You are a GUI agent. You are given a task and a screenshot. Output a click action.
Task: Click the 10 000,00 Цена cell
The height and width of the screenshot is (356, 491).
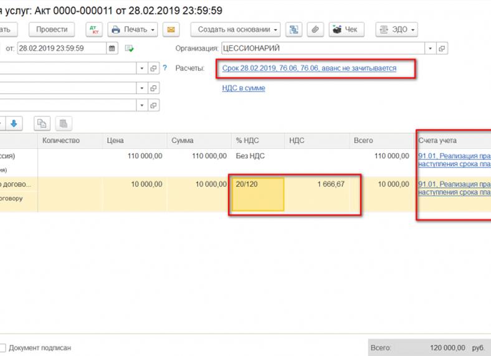click(135, 194)
